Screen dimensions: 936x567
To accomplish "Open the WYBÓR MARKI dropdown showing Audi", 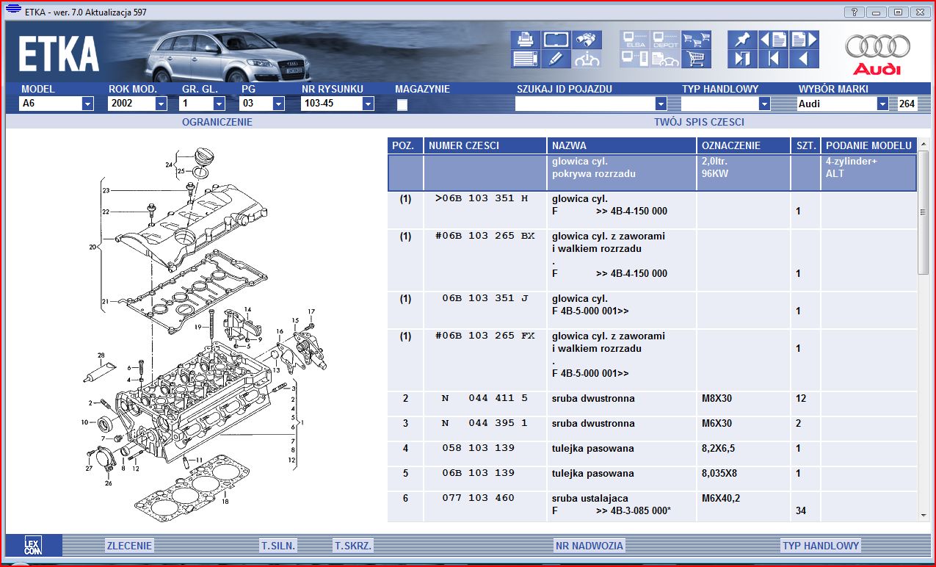I will [x=882, y=104].
